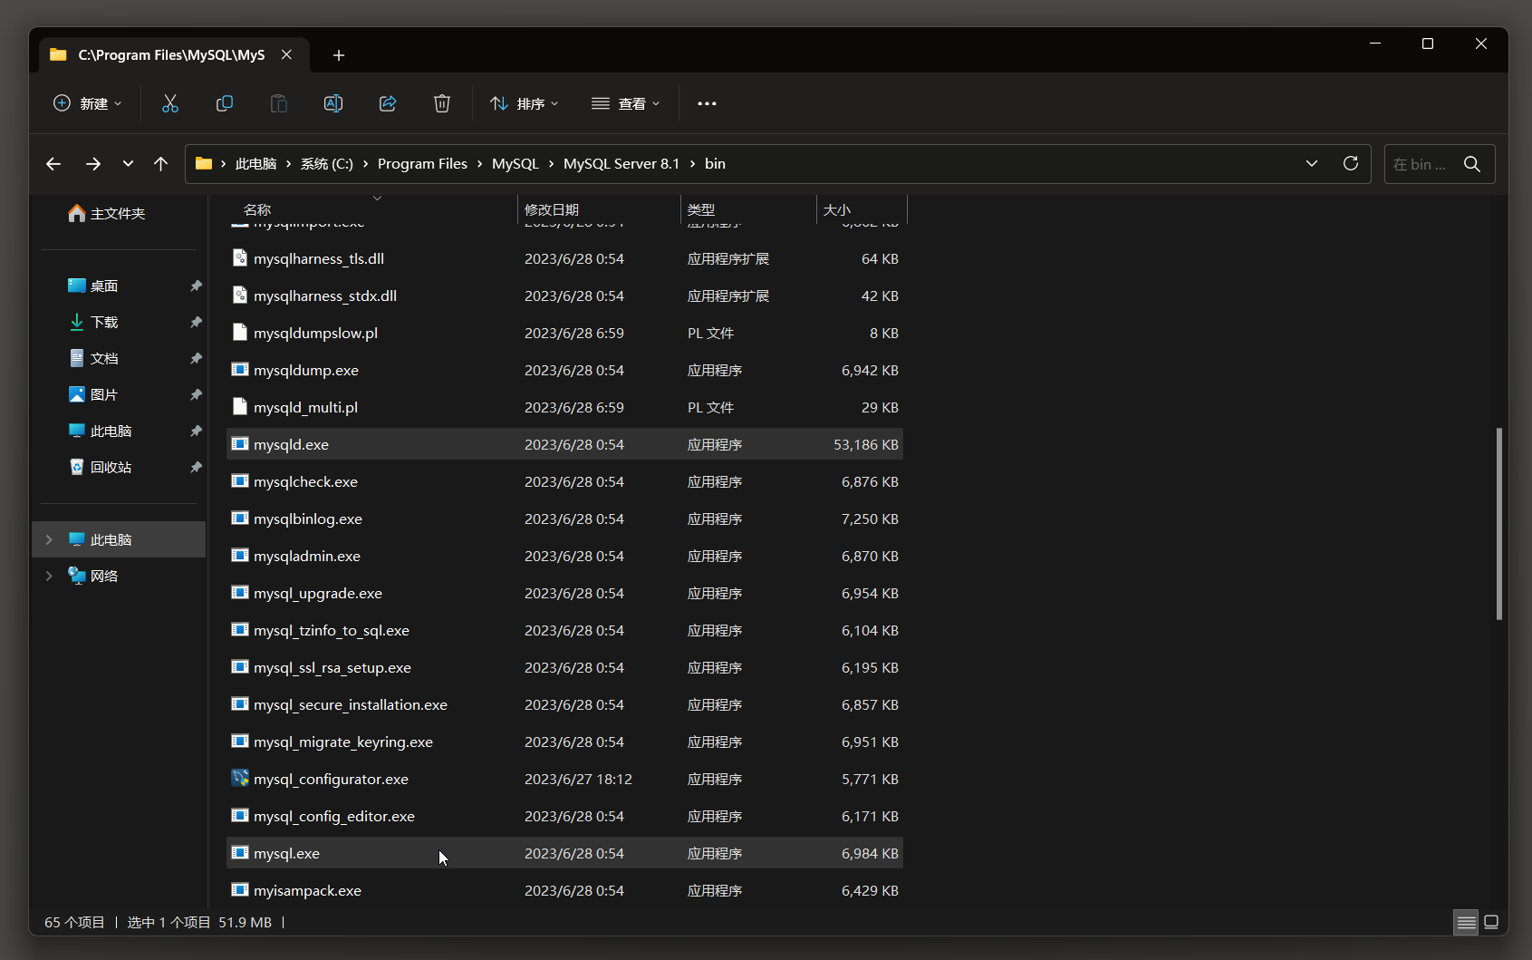Click the Share icon in the toolbar
Viewport: 1532px width, 960px height.
388,103
